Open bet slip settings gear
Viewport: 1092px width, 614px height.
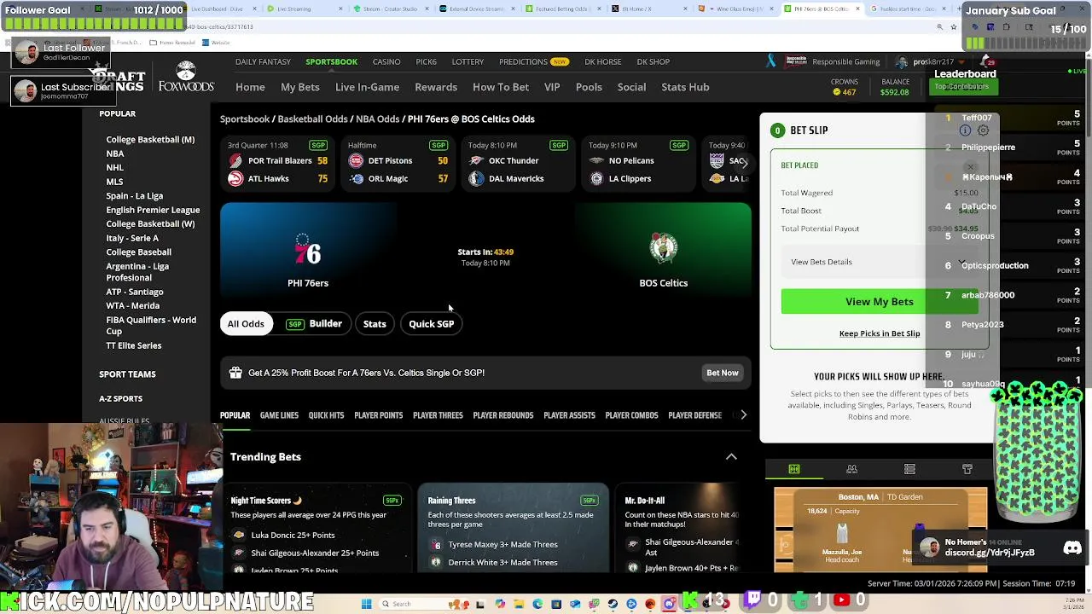pyautogui.click(x=983, y=130)
